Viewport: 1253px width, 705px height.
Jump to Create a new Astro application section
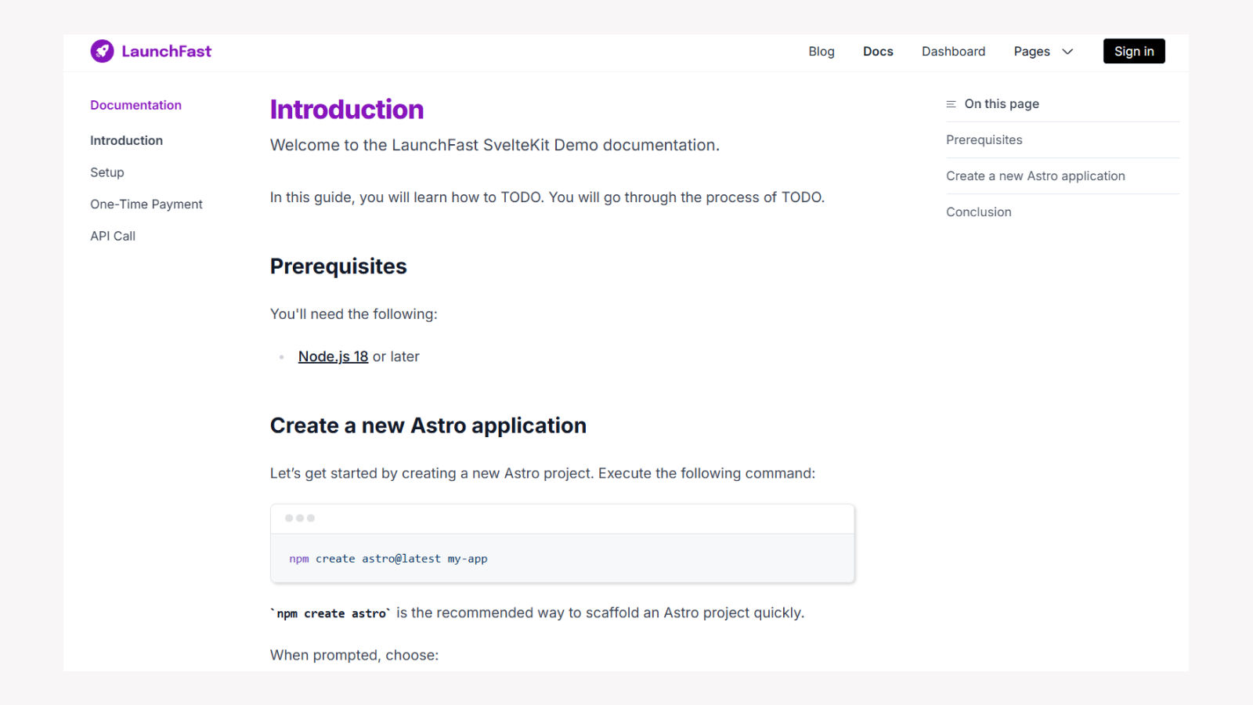pos(1035,175)
